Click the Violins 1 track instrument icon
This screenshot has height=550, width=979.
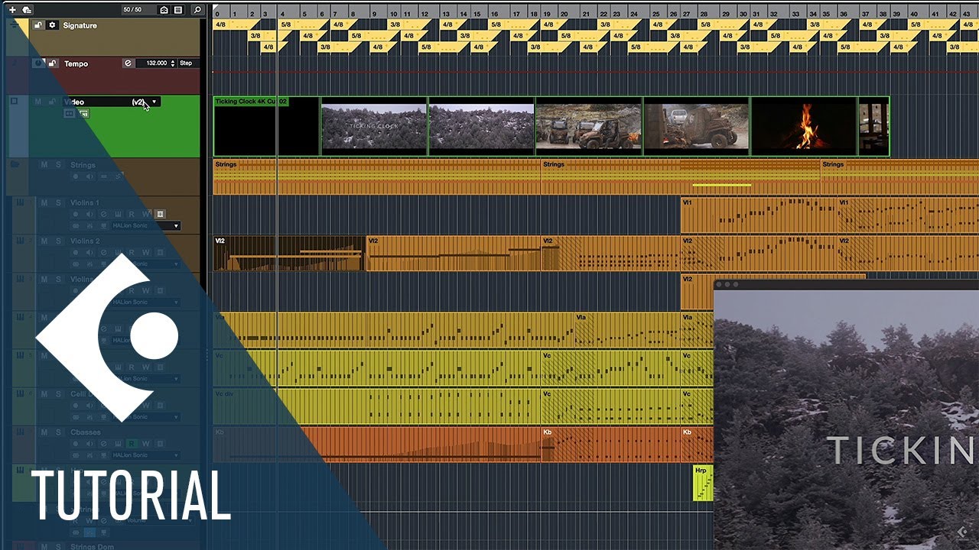21,202
